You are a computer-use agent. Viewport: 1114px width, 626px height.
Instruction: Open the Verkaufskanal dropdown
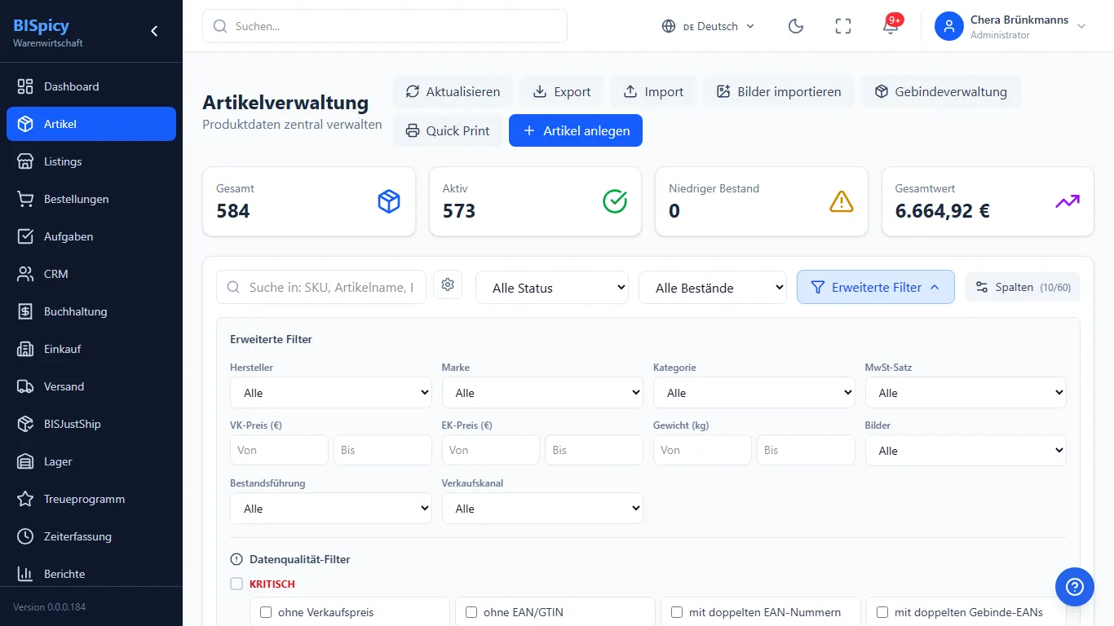point(542,509)
